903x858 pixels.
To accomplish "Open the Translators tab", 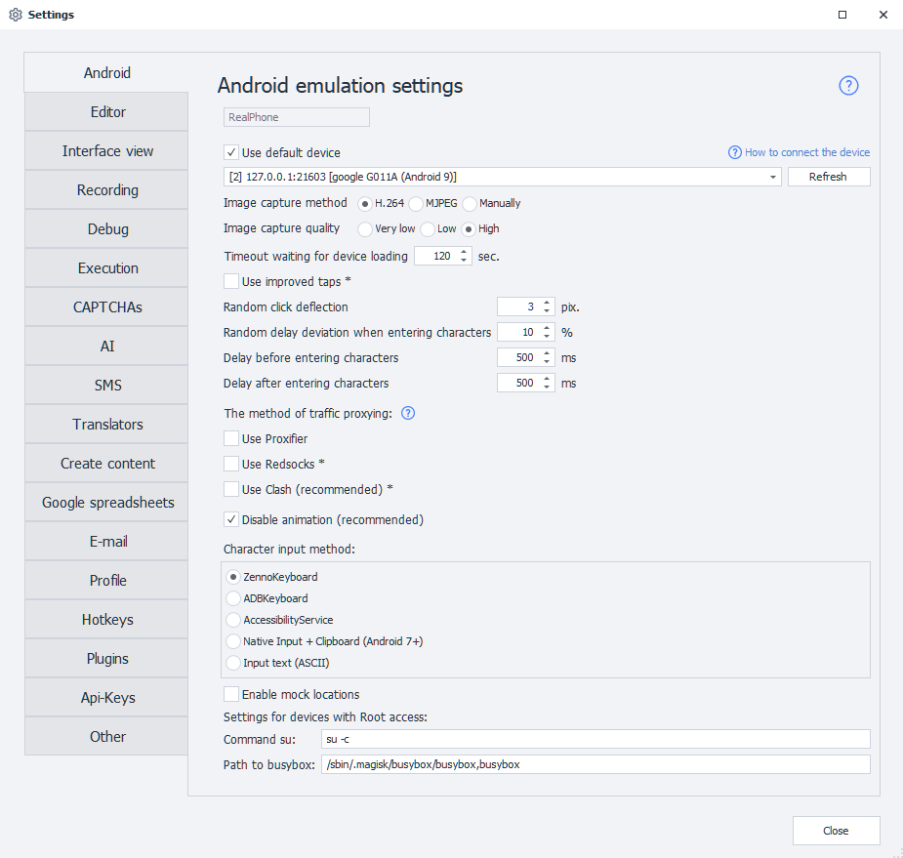I will (107, 425).
